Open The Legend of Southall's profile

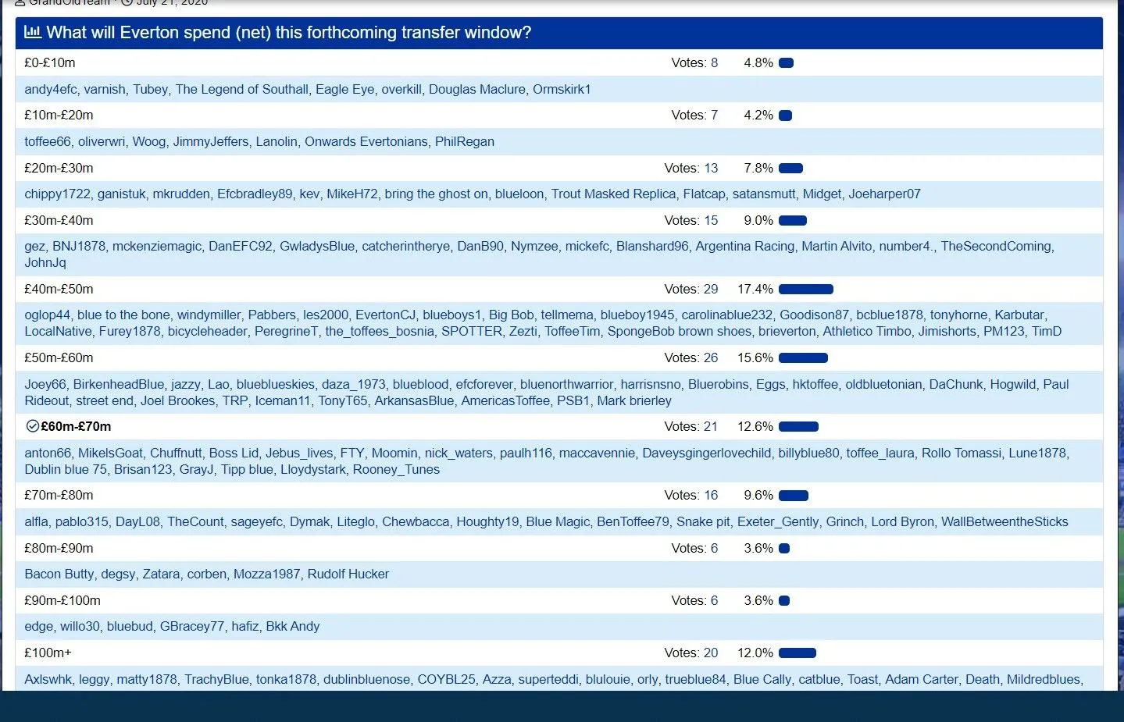pos(241,89)
